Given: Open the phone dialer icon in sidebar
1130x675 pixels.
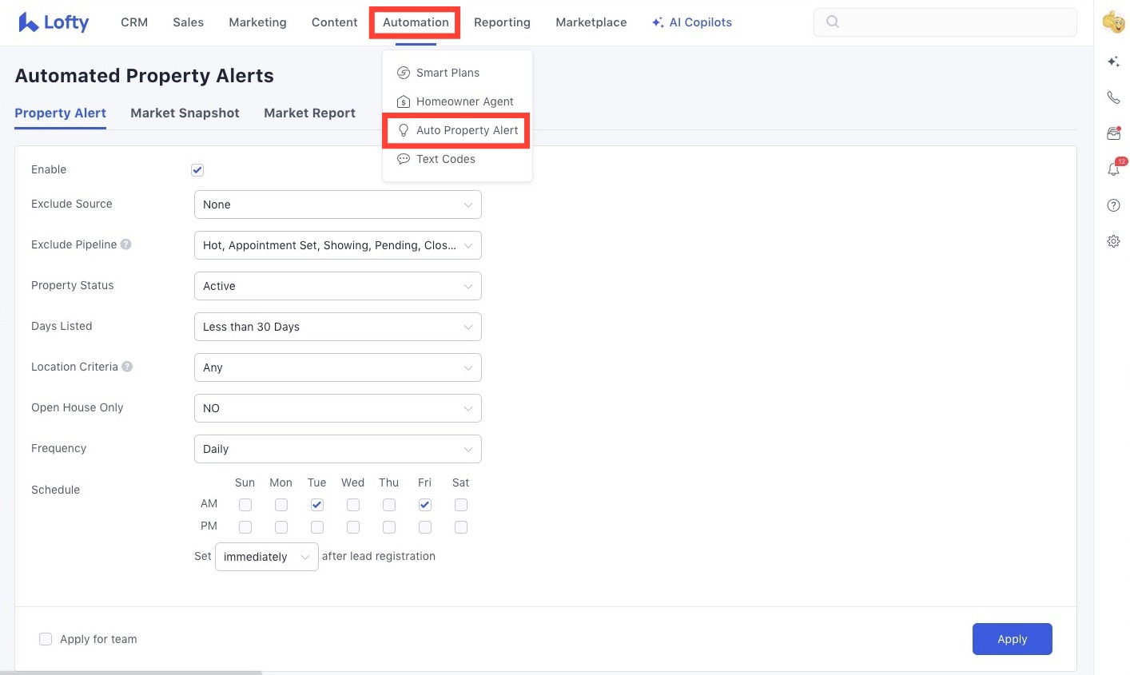Looking at the screenshot, I should tap(1113, 97).
